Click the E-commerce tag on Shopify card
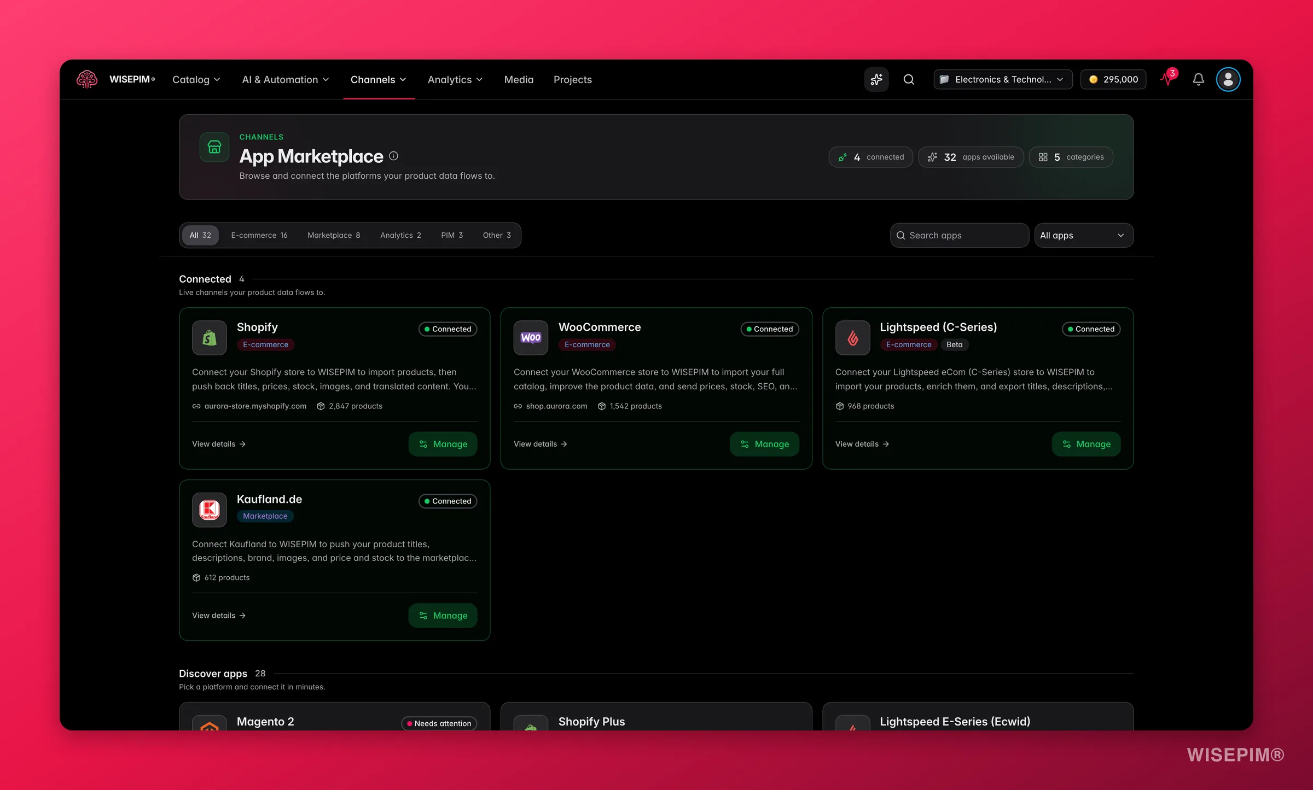 coord(266,344)
